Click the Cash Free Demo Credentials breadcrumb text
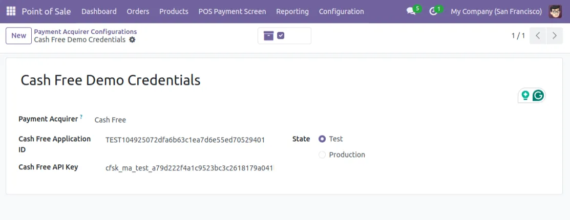This screenshot has width=570, height=220. (79, 39)
